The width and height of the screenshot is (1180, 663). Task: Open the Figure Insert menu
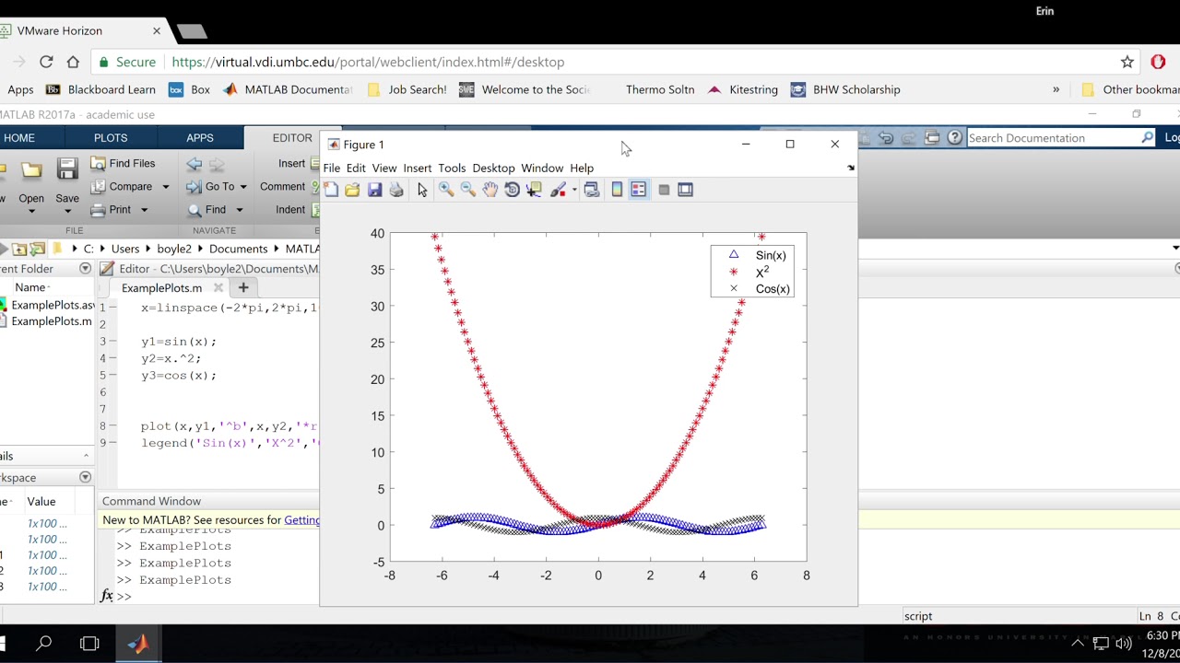click(x=417, y=168)
